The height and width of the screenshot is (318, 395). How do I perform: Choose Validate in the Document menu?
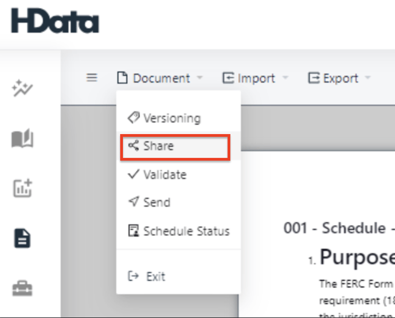coord(164,175)
